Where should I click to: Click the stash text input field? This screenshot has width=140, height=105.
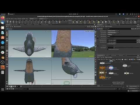(x=123, y=36)
